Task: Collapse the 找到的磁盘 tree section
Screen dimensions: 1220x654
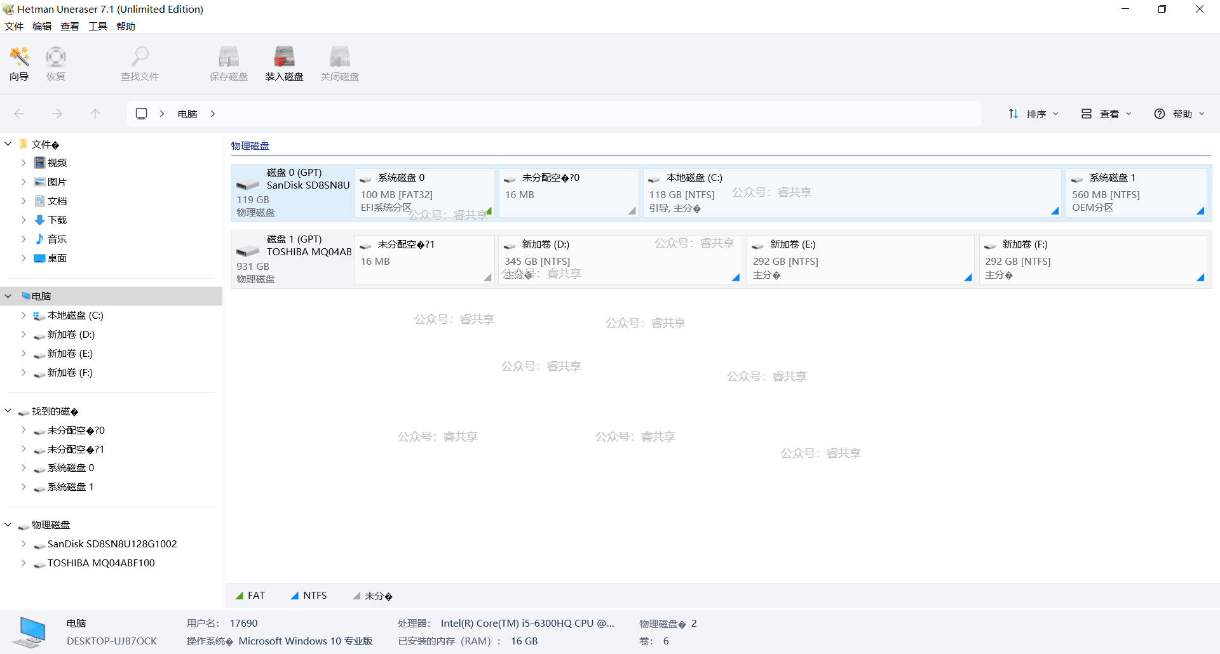Action: tap(8, 411)
